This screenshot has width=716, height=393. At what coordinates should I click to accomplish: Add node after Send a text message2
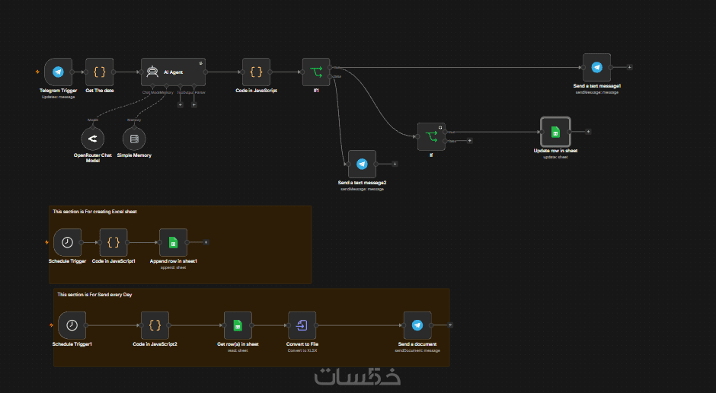coord(395,164)
